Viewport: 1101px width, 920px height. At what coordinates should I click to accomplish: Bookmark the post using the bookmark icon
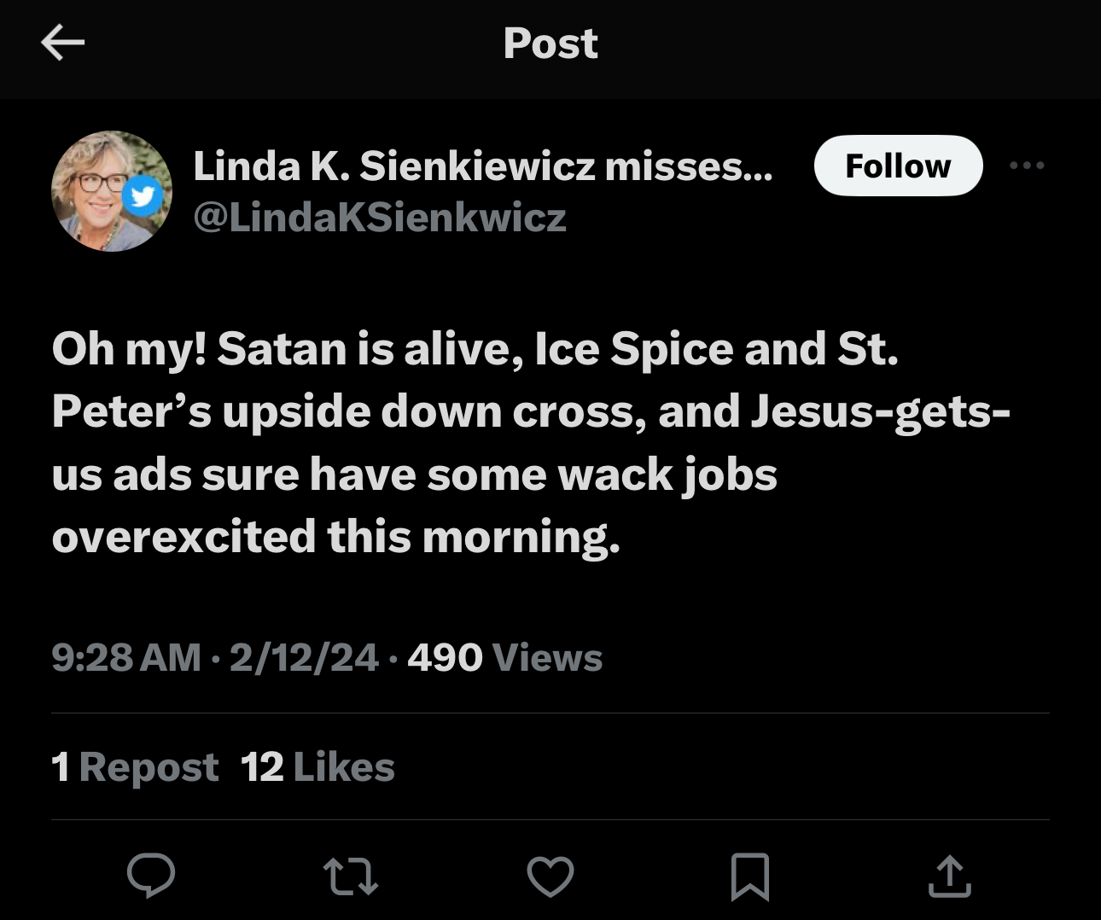[749, 875]
